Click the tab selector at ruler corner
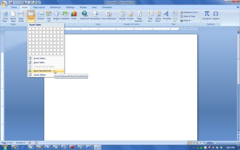The height and width of the screenshot is (150, 240). 2,29
